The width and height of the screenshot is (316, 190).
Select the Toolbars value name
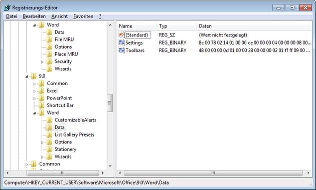point(135,50)
